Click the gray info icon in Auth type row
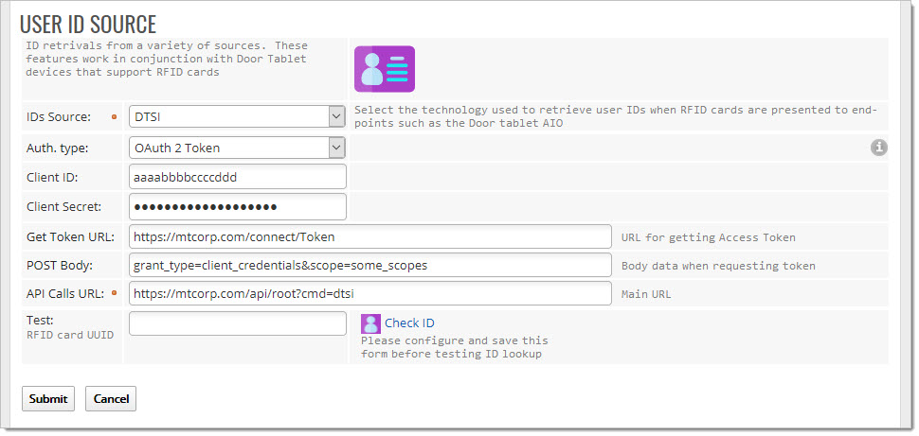The width and height of the screenshot is (919, 436). click(x=878, y=148)
